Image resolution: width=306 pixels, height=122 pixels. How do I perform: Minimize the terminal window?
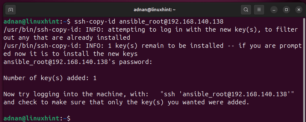(x=274, y=10)
